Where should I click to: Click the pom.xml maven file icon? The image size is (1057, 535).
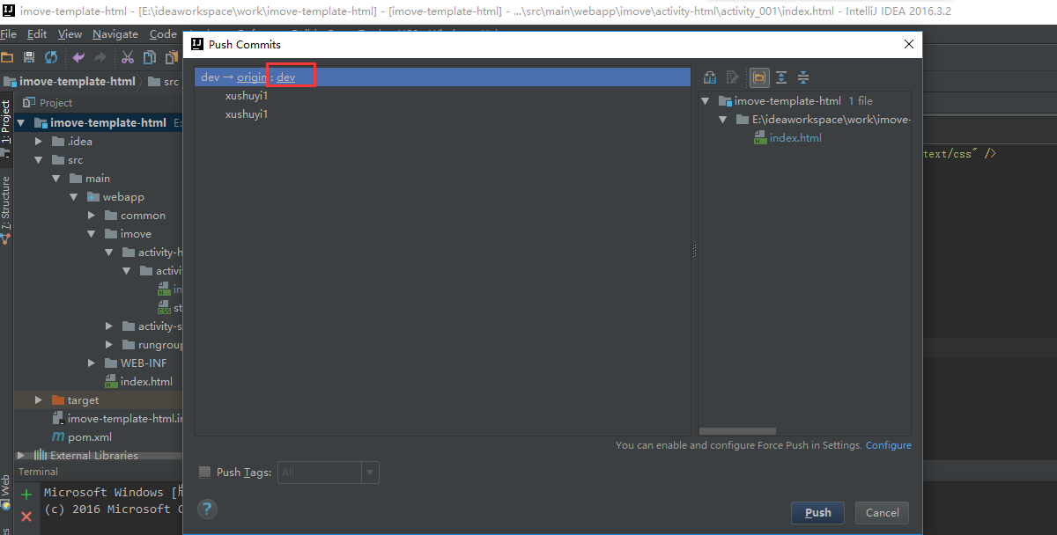(58, 437)
